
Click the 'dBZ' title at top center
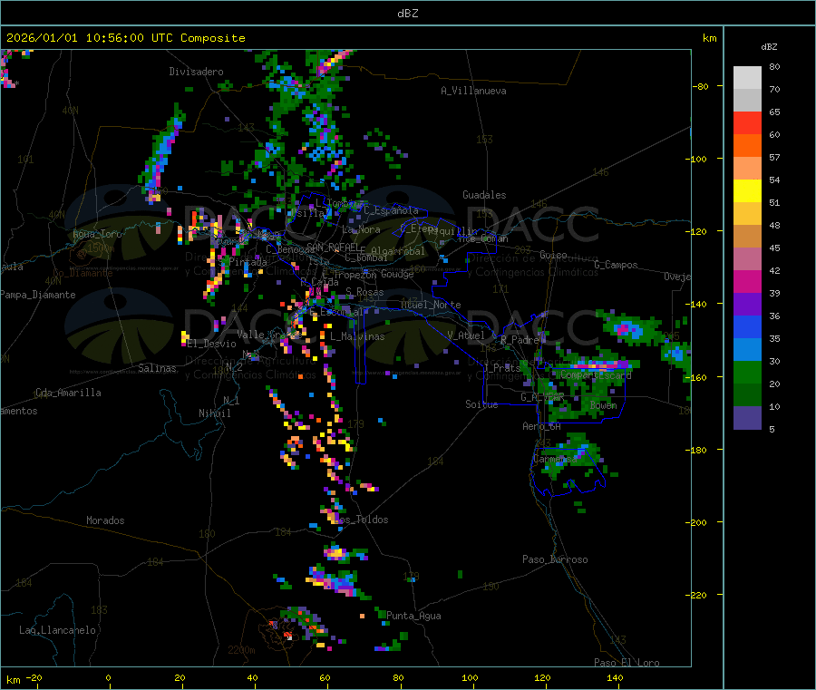[x=407, y=14]
